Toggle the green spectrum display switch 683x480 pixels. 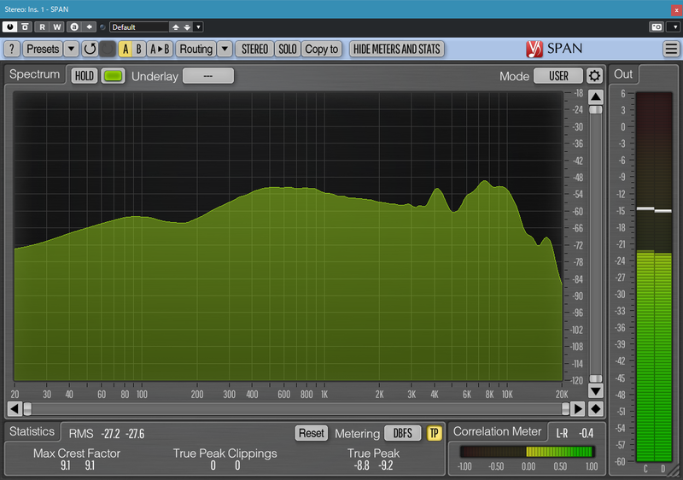tap(114, 76)
